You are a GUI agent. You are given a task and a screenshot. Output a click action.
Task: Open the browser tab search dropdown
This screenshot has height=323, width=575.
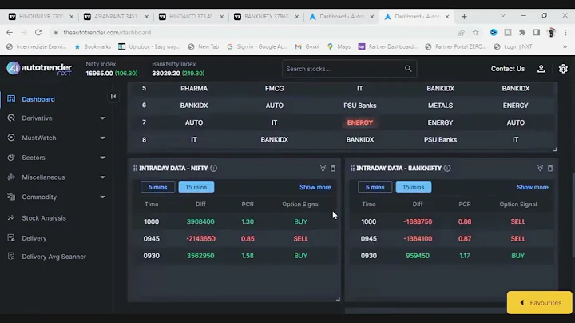pos(503,16)
